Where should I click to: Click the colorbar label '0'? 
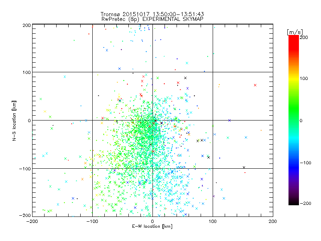click(301, 121)
